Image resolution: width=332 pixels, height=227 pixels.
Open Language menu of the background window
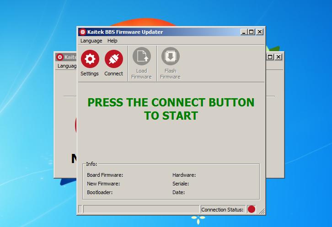[x=67, y=66]
